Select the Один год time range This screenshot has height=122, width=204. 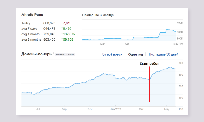coord(135,54)
